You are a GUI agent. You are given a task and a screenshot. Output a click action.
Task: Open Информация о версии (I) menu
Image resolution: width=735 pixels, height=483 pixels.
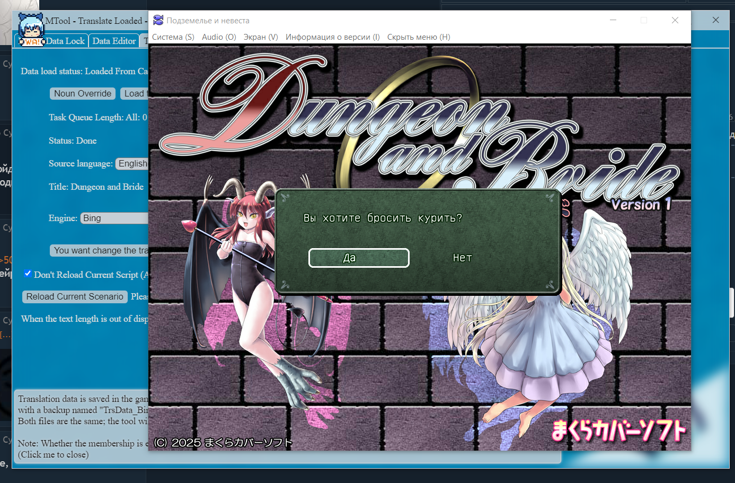333,37
